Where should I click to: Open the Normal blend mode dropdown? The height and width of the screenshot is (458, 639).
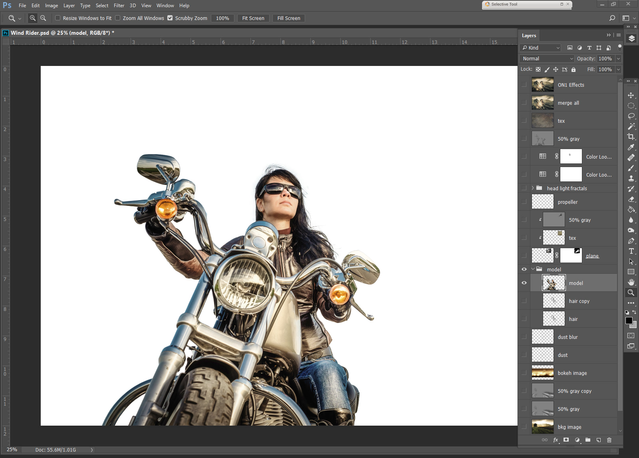tap(547, 59)
